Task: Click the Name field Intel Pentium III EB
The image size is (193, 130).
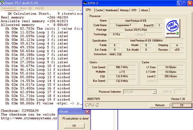Action: click(136, 21)
